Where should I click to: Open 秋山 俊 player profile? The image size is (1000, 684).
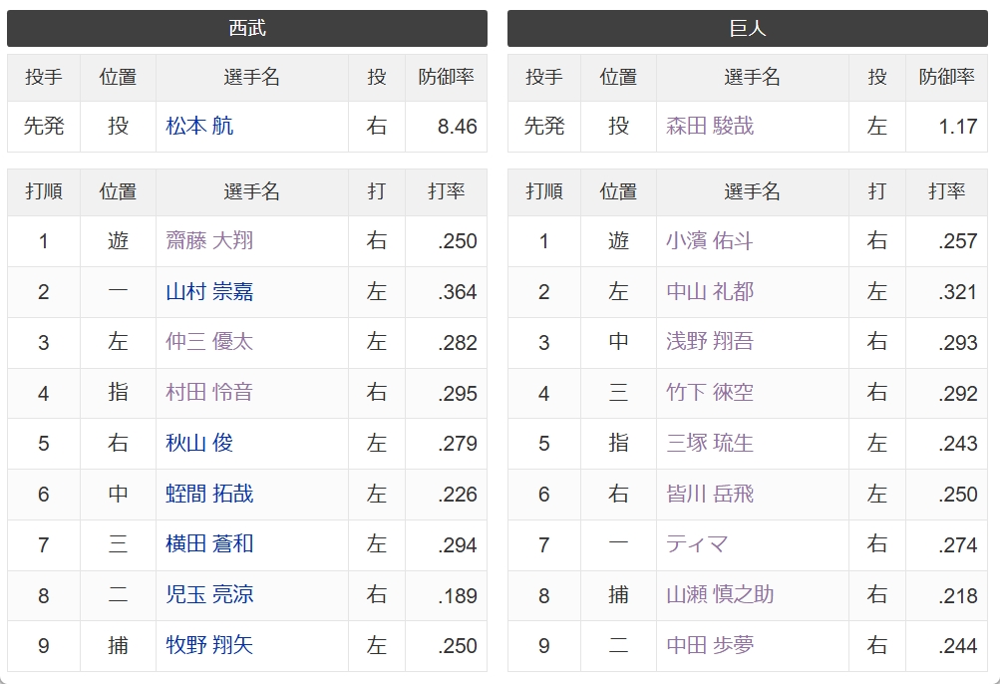tap(199, 443)
